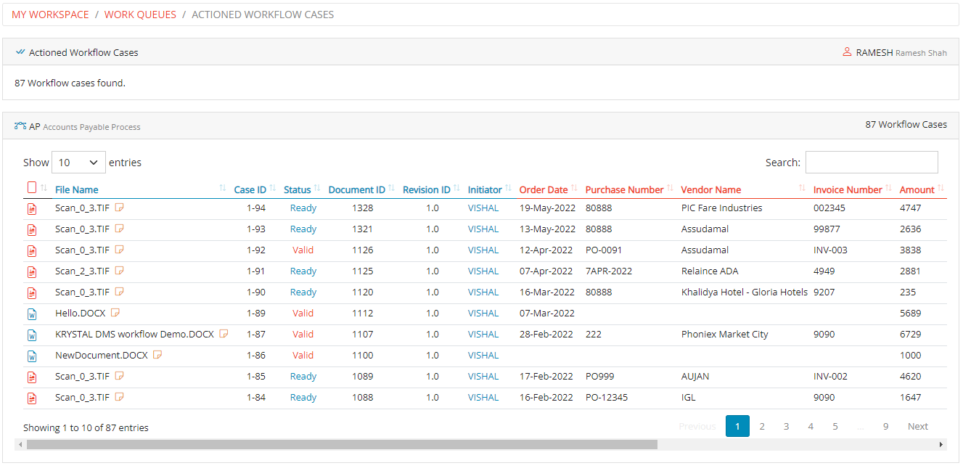The image size is (963, 471).
Task: Navigate to MY WORKSPACE breadcrumb
Action: pyautogui.click(x=49, y=15)
